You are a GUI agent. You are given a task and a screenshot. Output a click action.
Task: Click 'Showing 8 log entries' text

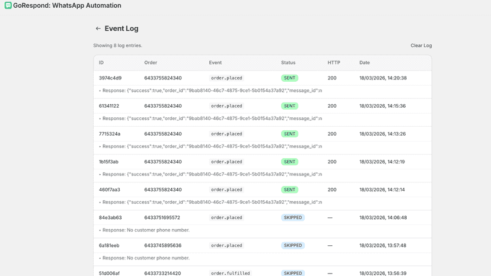[118, 46]
